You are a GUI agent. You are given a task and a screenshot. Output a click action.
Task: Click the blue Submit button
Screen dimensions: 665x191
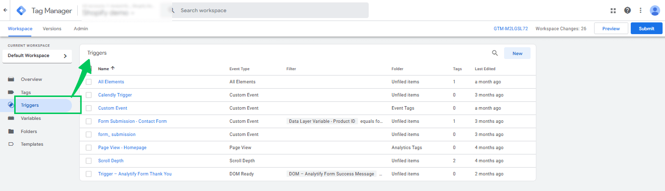[x=646, y=29]
